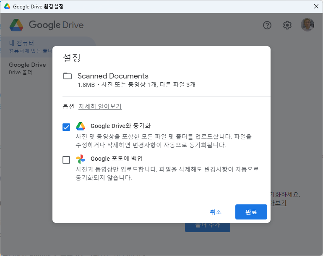Select the Scanned Documents folder name
This screenshot has width=323, height=256.
(113, 76)
